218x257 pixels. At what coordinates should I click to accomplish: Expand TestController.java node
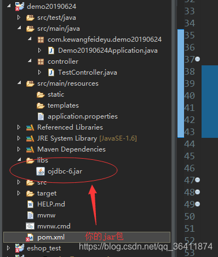point(39,72)
